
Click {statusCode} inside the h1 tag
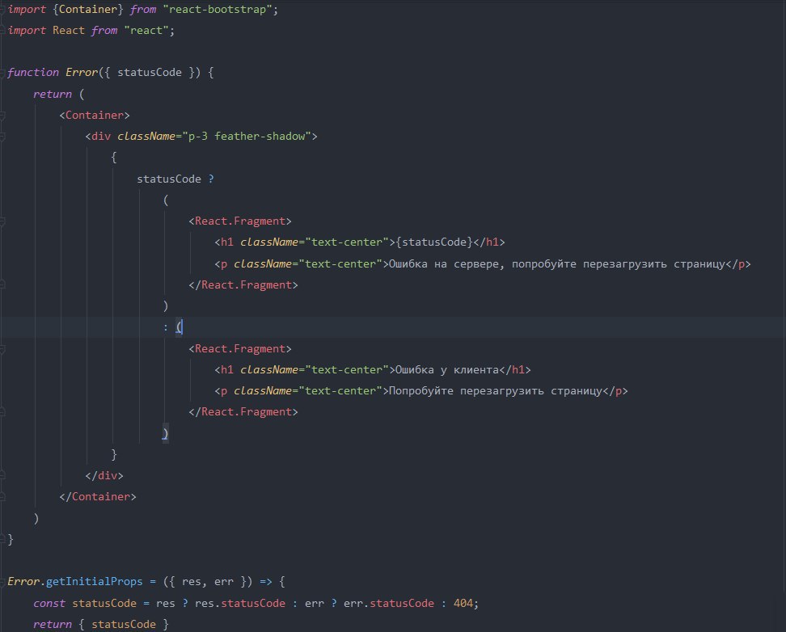434,242
